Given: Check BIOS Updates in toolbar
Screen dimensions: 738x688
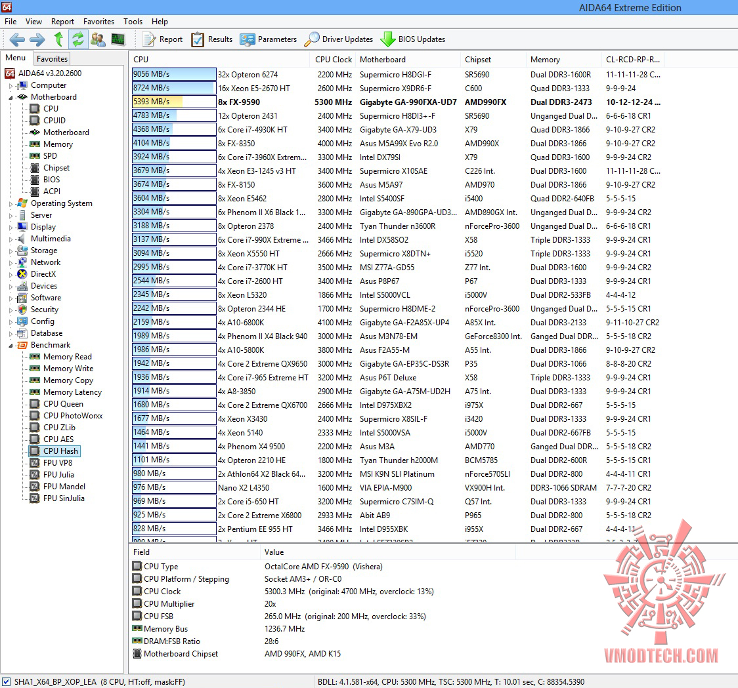Looking at the screenshot, I should point(413,39).
